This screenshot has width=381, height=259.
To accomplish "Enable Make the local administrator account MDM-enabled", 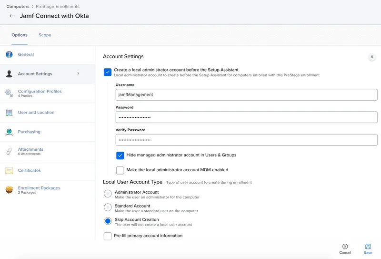I will [x=120, y=170].
